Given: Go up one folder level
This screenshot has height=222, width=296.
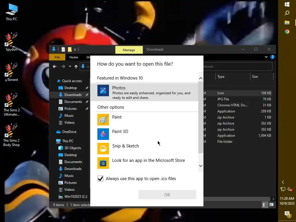Looking at the screenshot, I should [76, 67].
